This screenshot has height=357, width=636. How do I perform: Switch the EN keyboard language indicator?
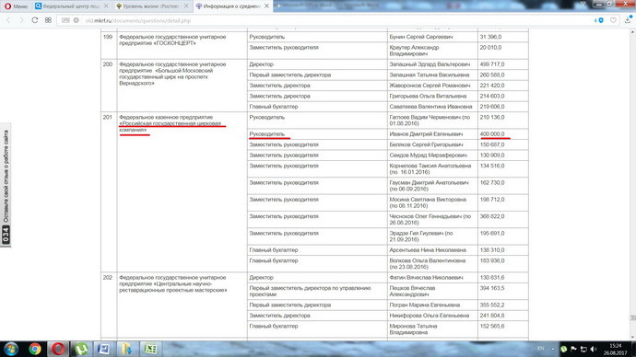541,349
